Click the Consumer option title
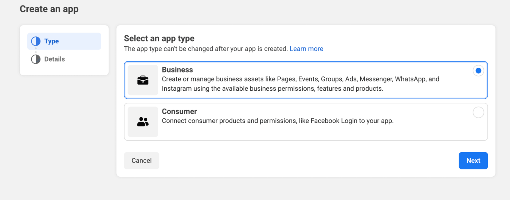 [179, 111]
